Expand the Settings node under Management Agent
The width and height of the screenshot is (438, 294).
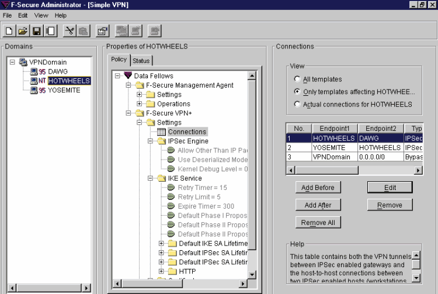[x=139, y=95]
